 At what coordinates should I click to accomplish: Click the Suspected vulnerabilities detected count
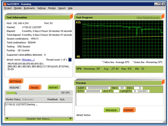click(45, 55)
